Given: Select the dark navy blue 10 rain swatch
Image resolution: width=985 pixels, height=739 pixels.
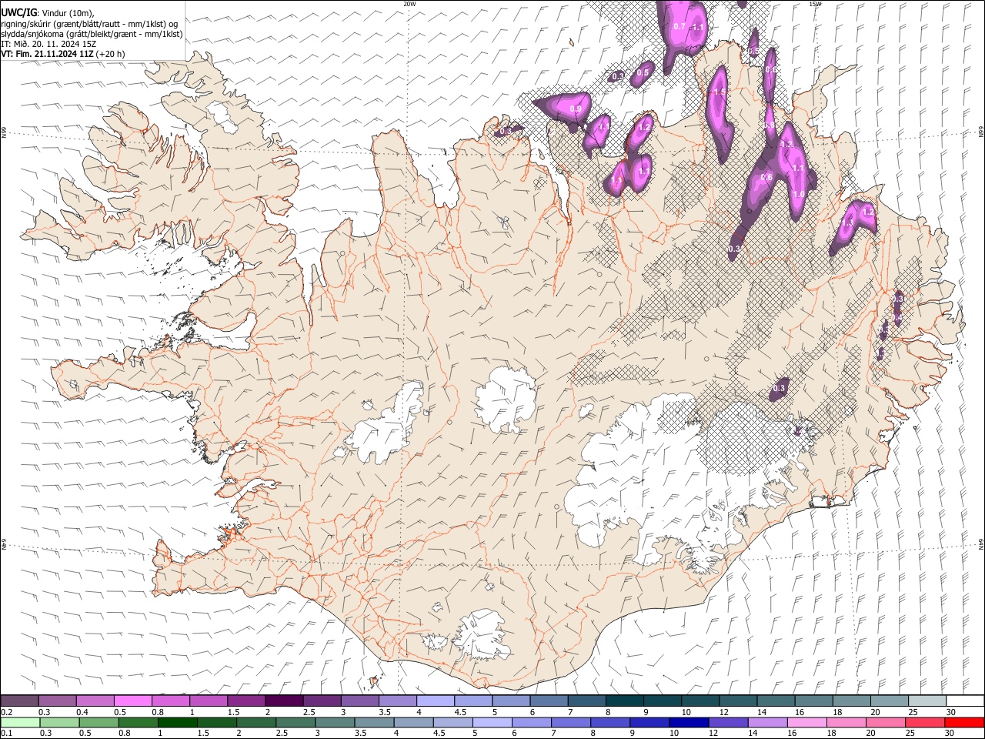Looking at the screenshot, I should click(688, 722).
